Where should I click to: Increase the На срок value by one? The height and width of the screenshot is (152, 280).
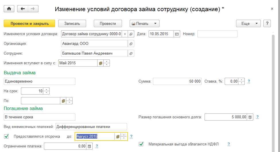pyautogui.click(x=47, y=89)
